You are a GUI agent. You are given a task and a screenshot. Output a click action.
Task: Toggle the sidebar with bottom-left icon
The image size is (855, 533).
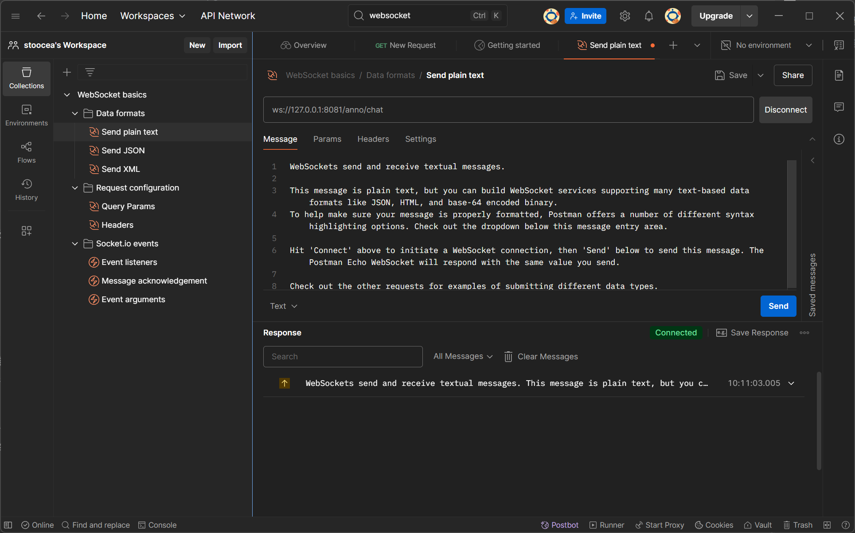(8, 525)
